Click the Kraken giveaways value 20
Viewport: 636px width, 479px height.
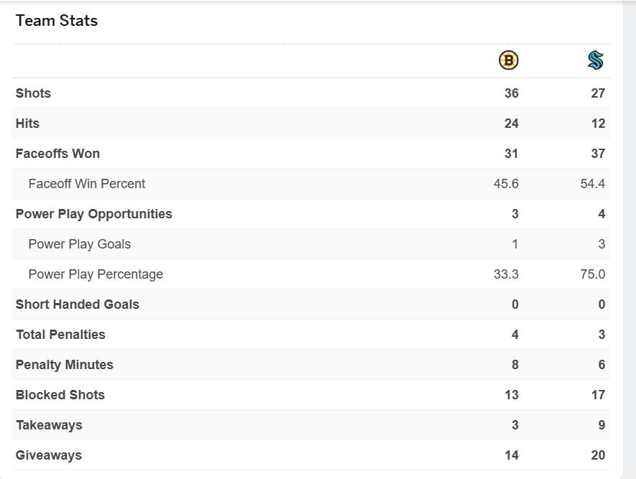[598, 455]
